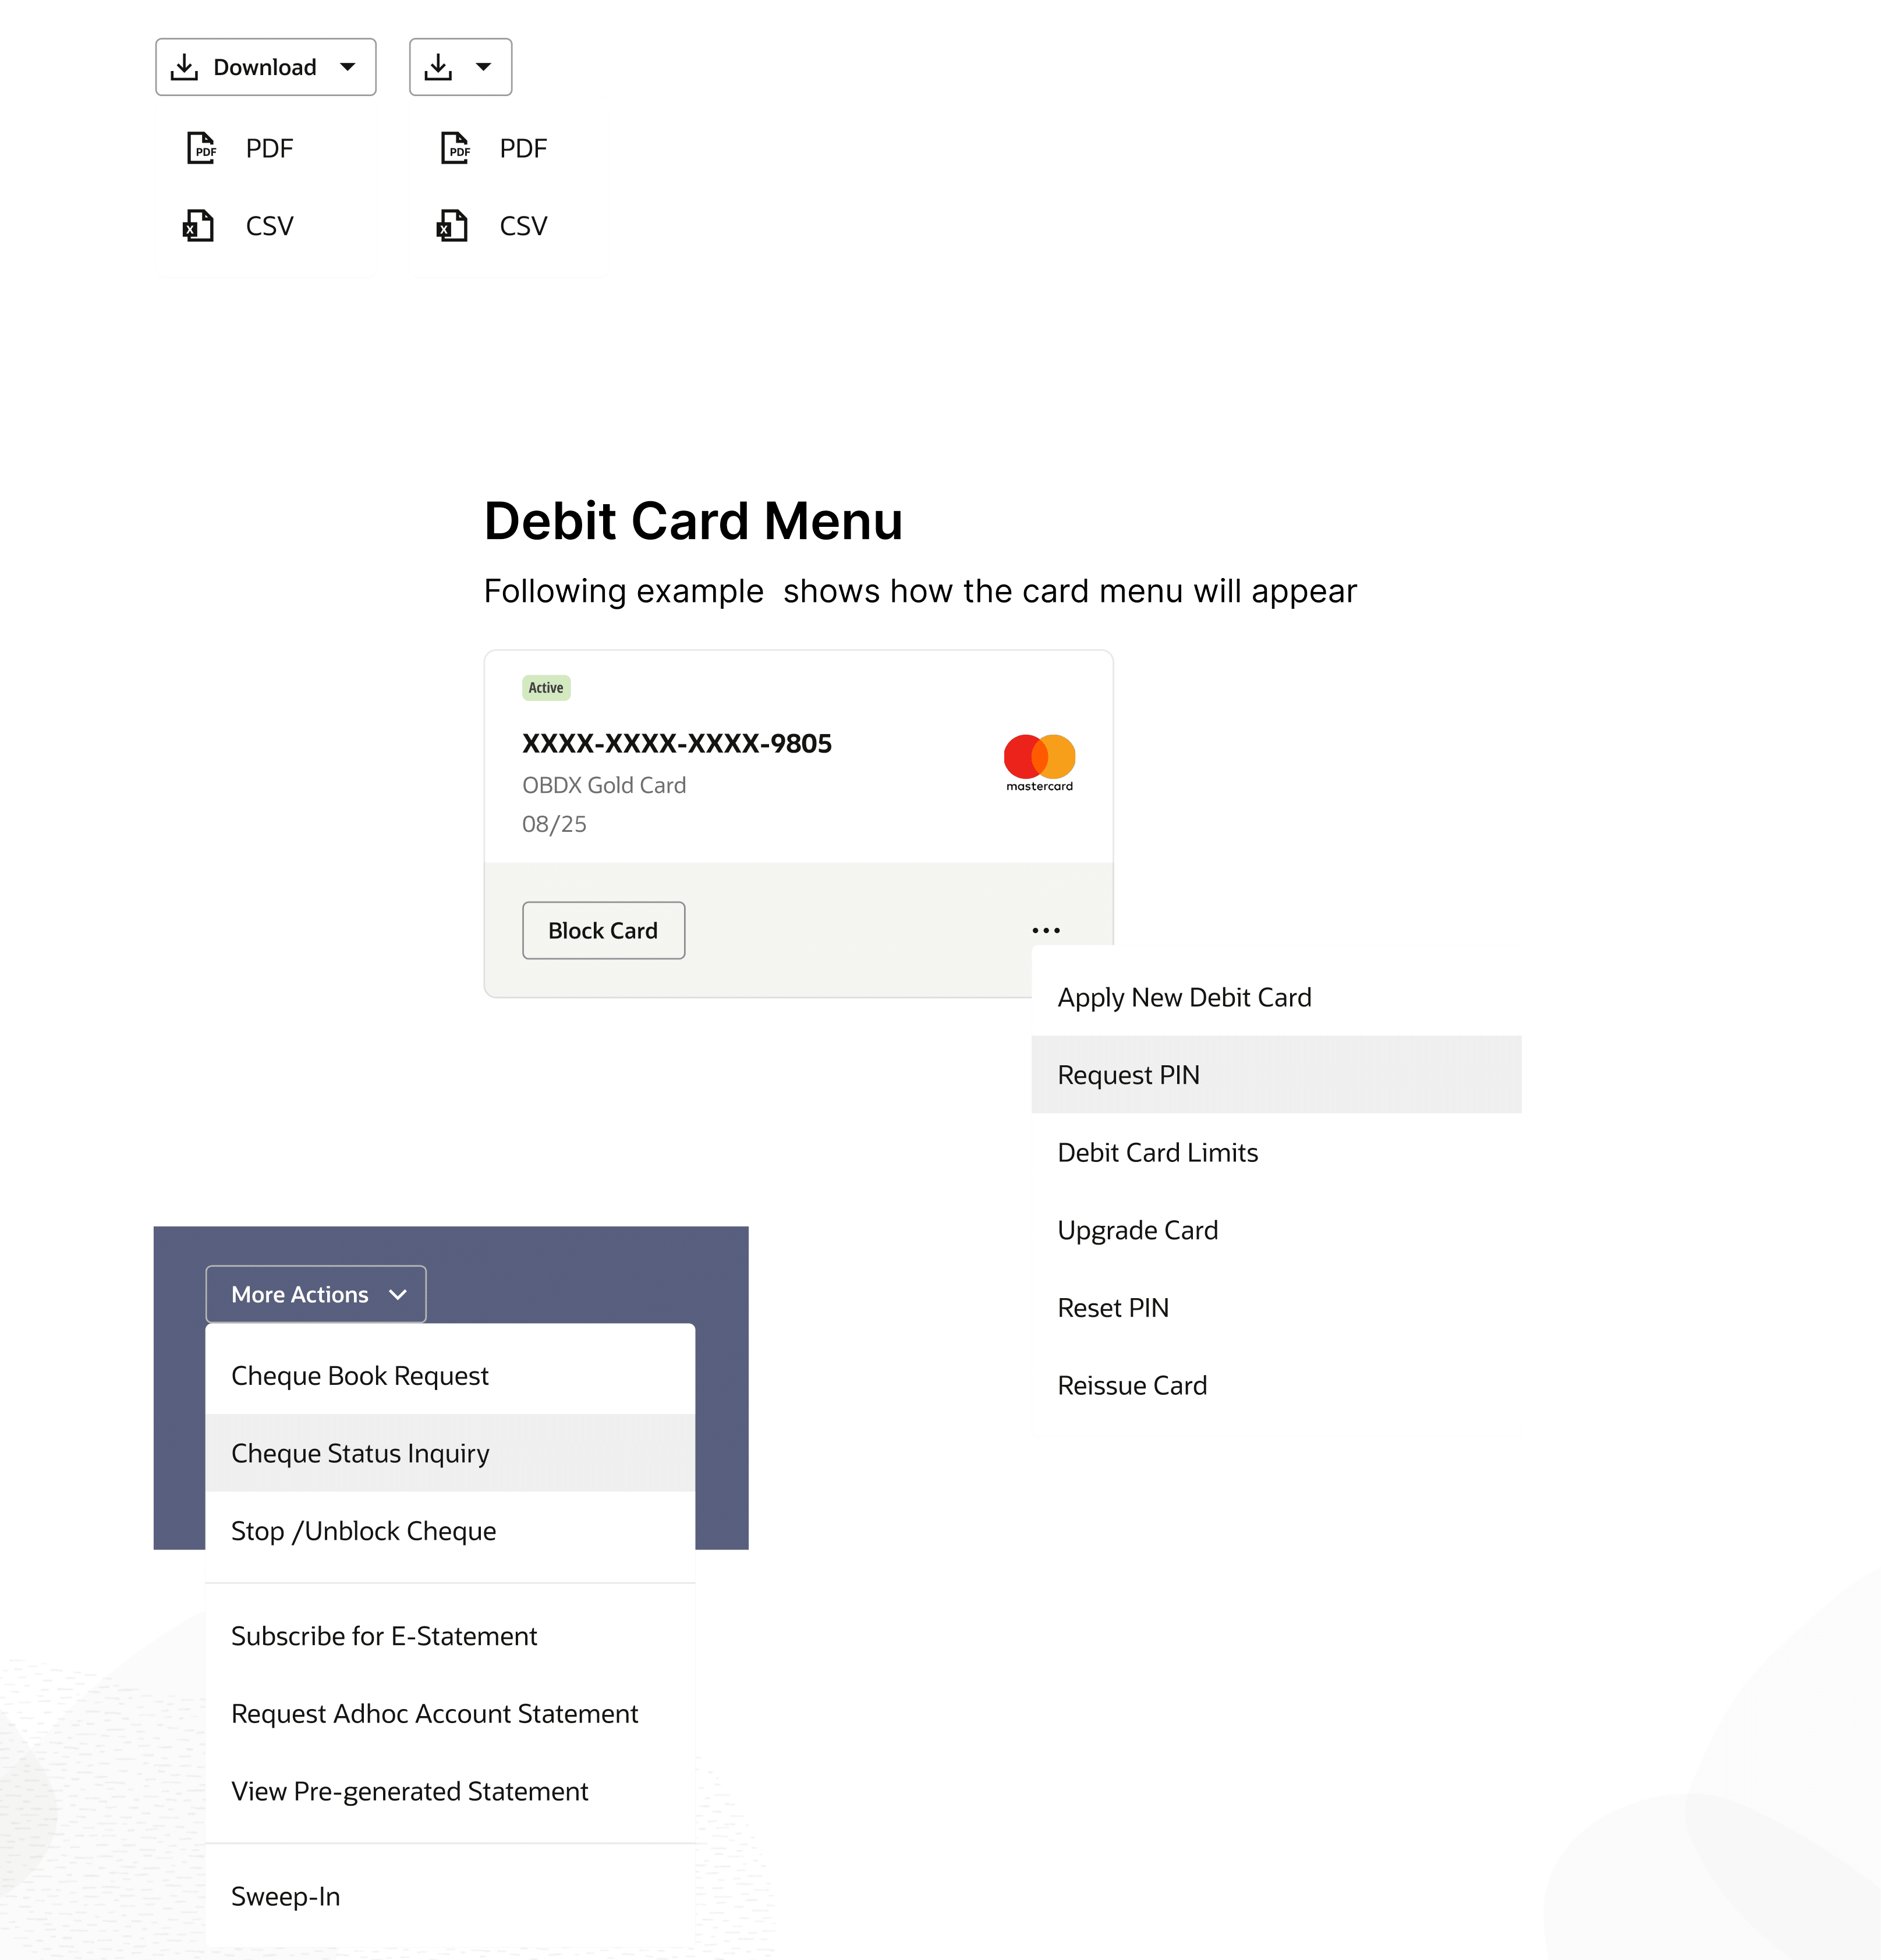
Task: Click the Mastercard logo on the card
Action: [x=1039, y=761]
